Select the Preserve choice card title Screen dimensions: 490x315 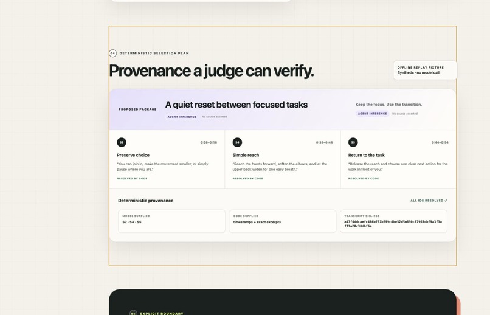pyautogui.click(x=133, y=155)
